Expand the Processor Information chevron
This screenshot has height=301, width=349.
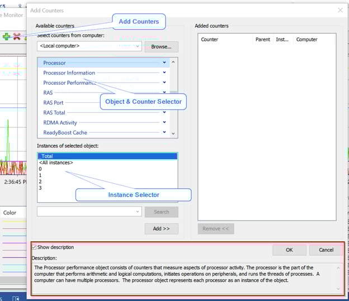(x=164, y=73)
